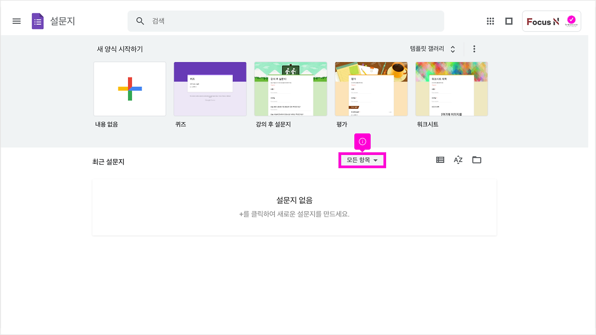Click the square icon beside the apps grid

[x=508, y=21]
